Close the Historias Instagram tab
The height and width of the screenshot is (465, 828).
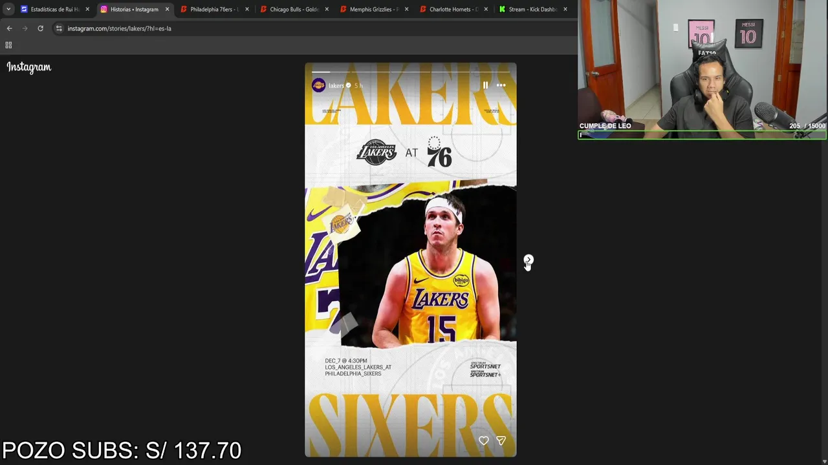point(167,9)
